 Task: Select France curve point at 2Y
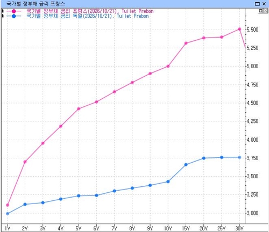point(25,162)
